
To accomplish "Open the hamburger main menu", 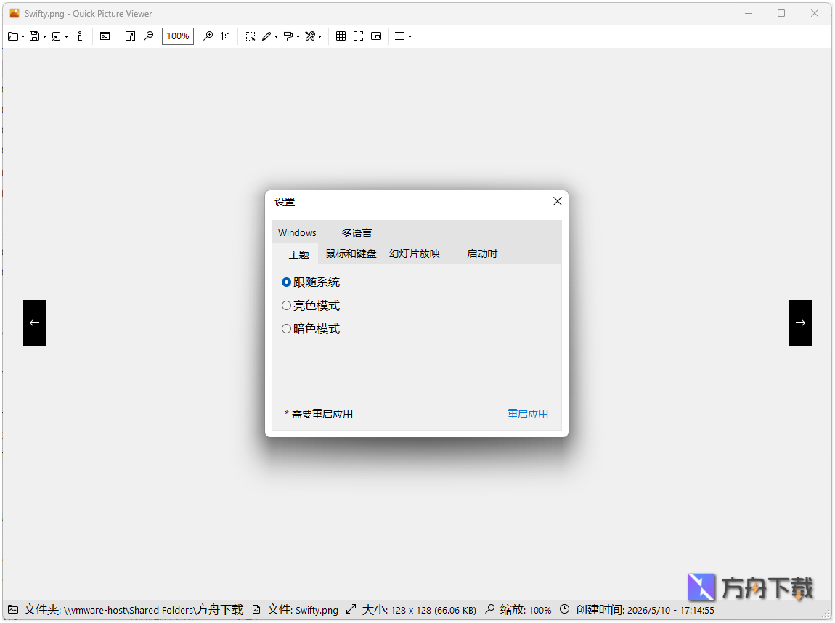I will (399, 36).
